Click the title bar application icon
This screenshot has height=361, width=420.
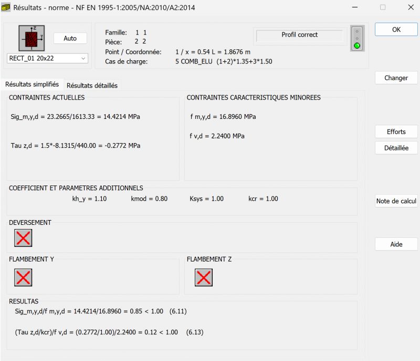point(6,7)
